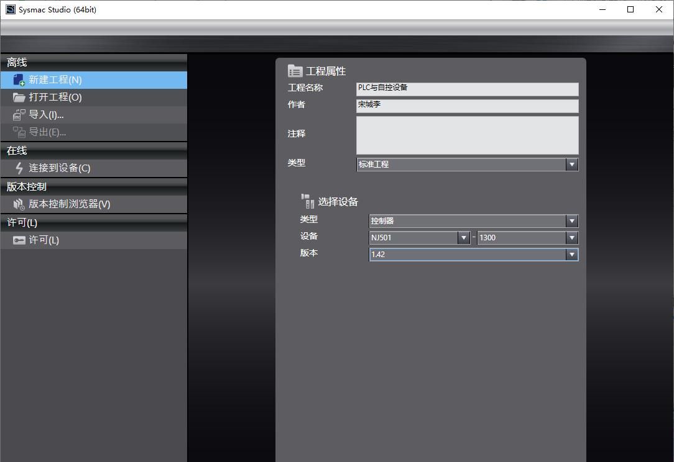The height and width of the screenshot is (462, 674).
Task: Click the Connect to Device lightning icon
Action: (x=19, y=168)
